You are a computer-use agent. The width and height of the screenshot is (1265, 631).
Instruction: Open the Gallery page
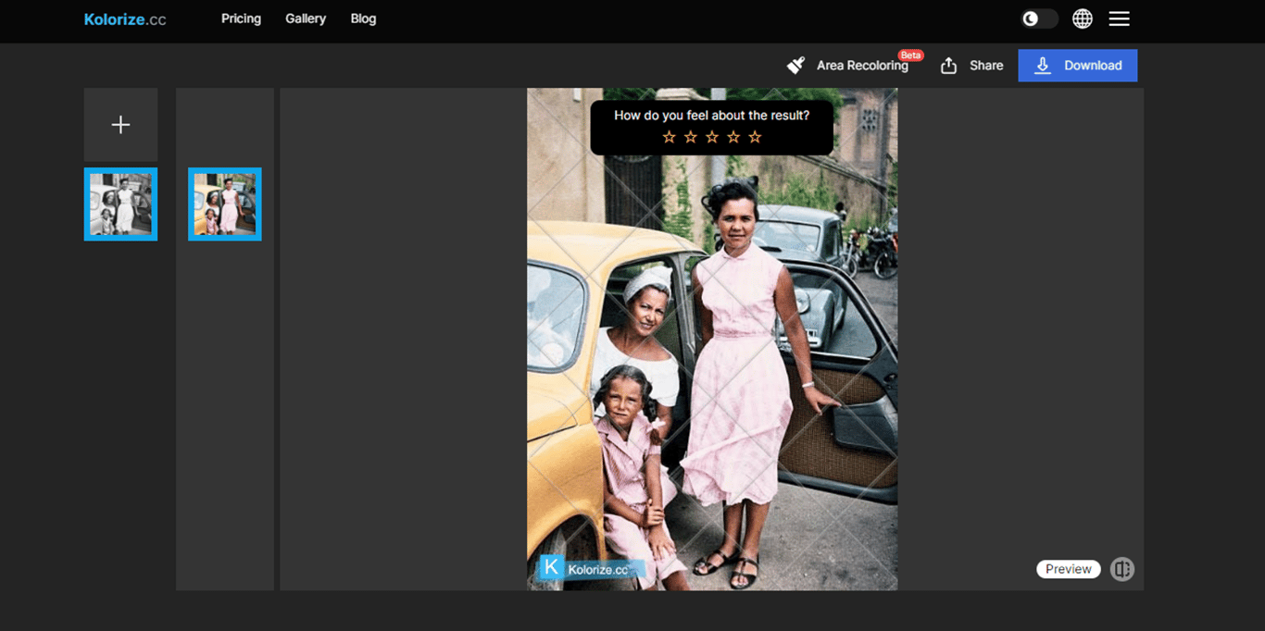pos(306,19)
